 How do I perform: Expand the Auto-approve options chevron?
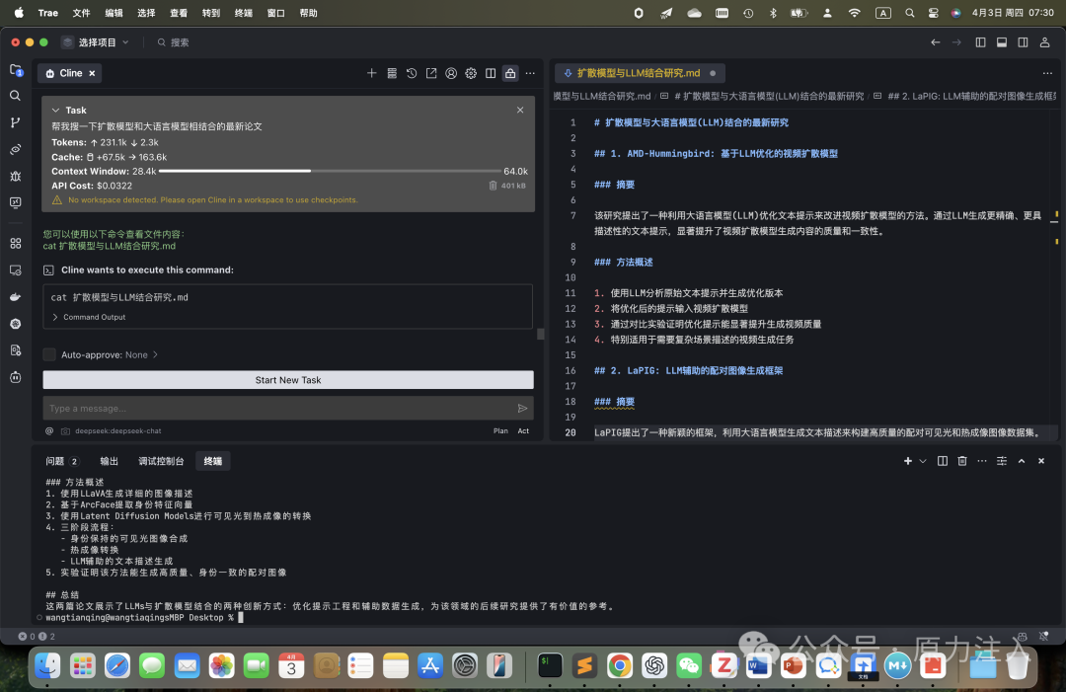pos(156,354)
